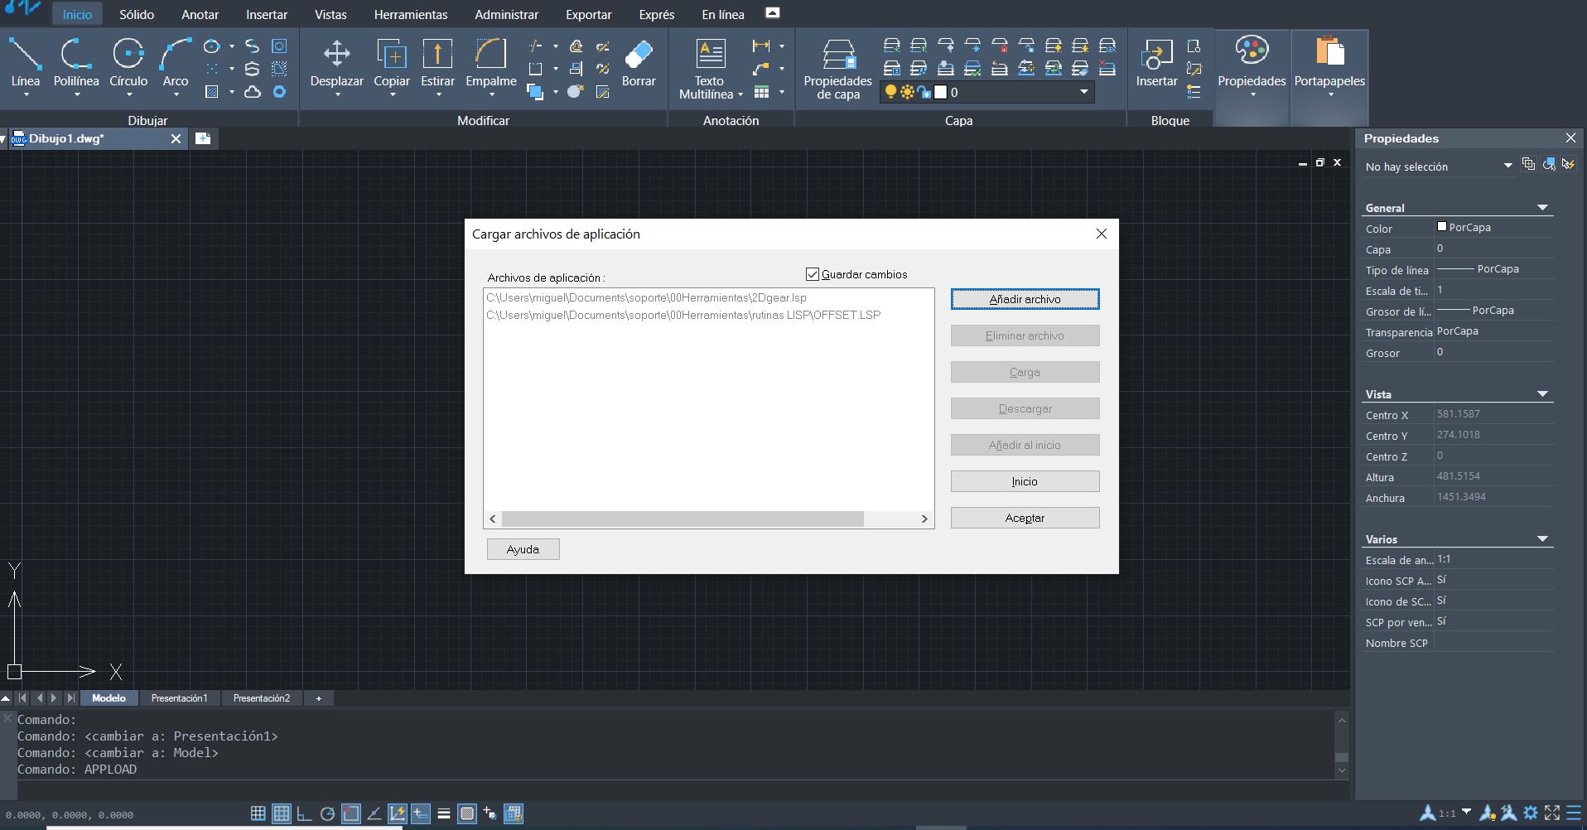This screenshot has width=1587, height=830.
Task: Open the layer selection dropdown
Action: point(1083,92)
